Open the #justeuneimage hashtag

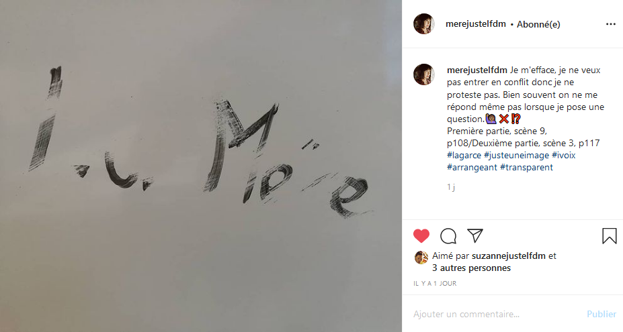[x=516, y=156]
